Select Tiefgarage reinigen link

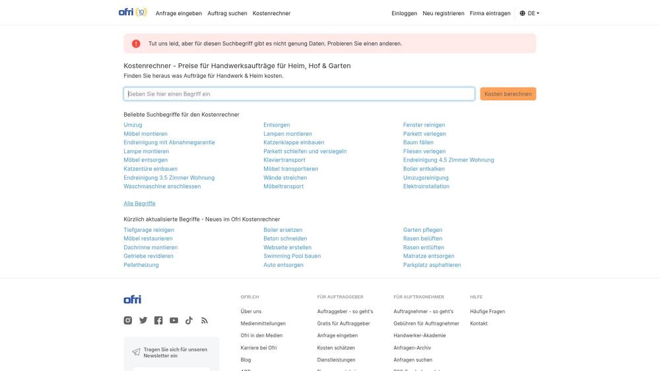pos(148,230)
